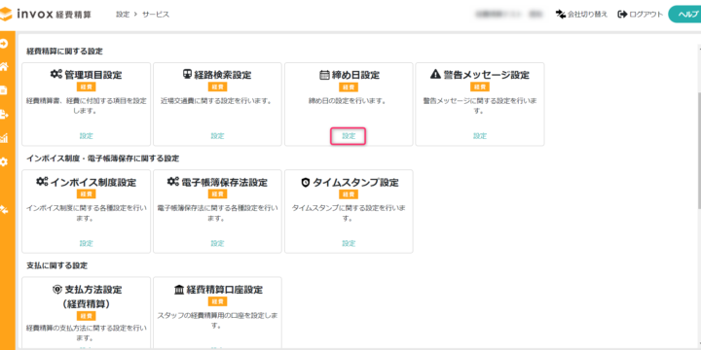Screen dimensions: 701x350
Task: Click the invox logo icon
Action: 6,15
